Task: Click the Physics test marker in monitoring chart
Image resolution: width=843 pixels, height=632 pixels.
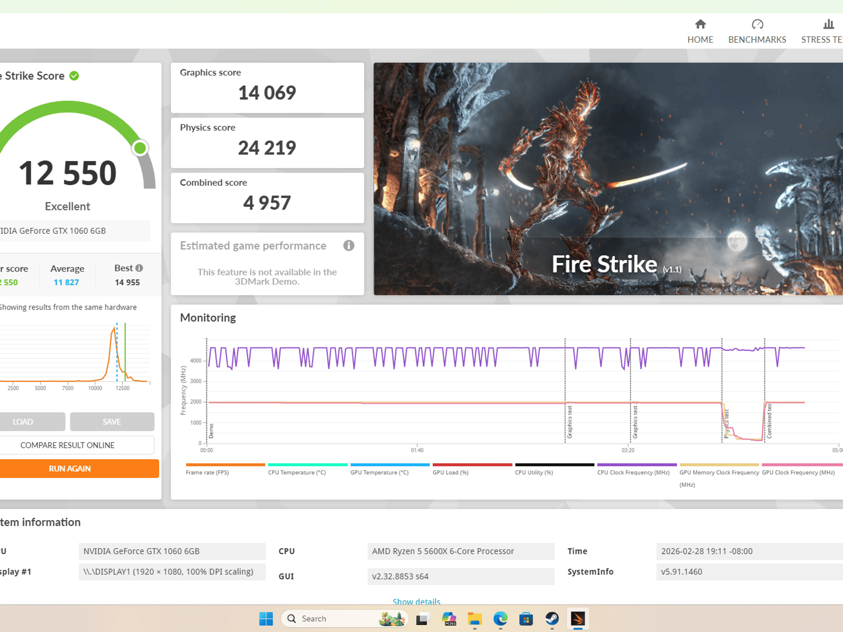Action: click(x=727, y=423)
